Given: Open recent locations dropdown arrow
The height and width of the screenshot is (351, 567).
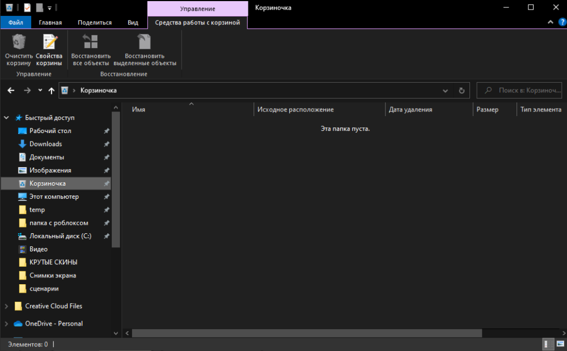Looking at the screenshot, I should 40,90.
